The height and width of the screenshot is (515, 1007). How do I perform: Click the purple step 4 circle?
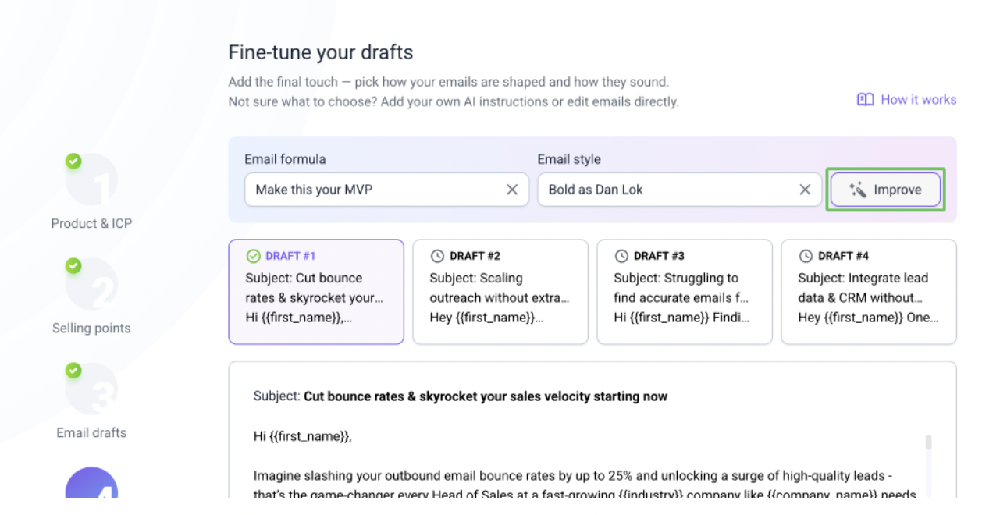click(91, 484)
